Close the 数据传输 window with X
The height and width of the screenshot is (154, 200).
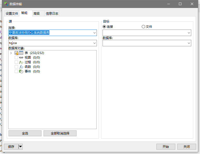192,4
